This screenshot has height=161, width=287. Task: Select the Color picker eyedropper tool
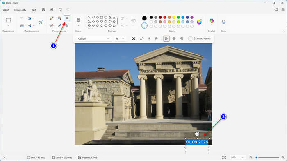tap(59, 25)
